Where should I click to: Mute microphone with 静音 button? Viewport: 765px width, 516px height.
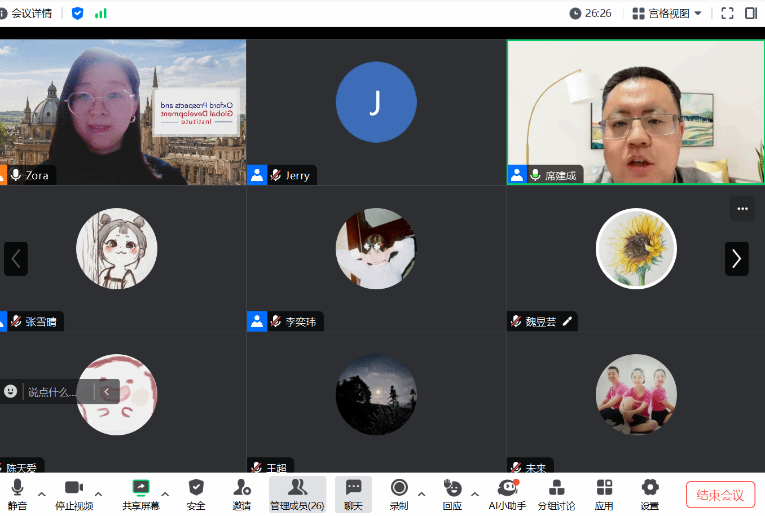pyautogui.click(x=17, y=494)
